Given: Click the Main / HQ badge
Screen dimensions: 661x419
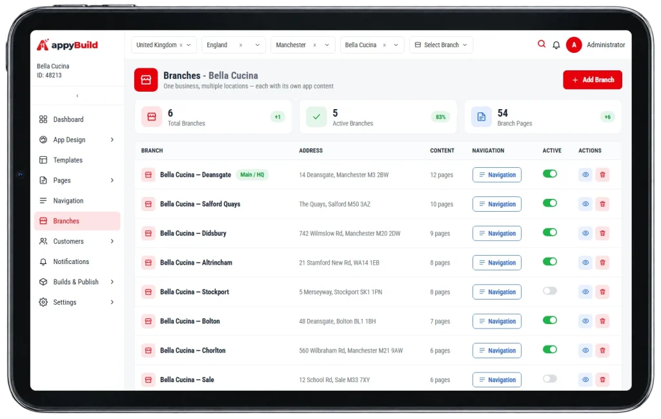Looking at the screenshot, I should [252, 174].
